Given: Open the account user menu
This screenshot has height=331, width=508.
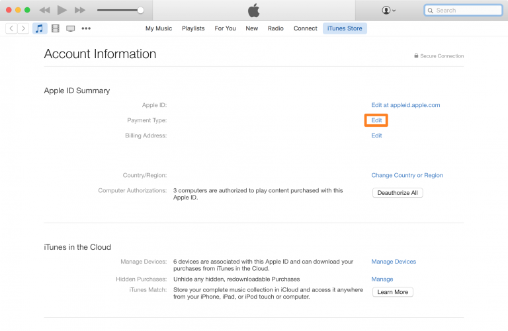Looking at the screenshot, I should (x=388, y=11).
